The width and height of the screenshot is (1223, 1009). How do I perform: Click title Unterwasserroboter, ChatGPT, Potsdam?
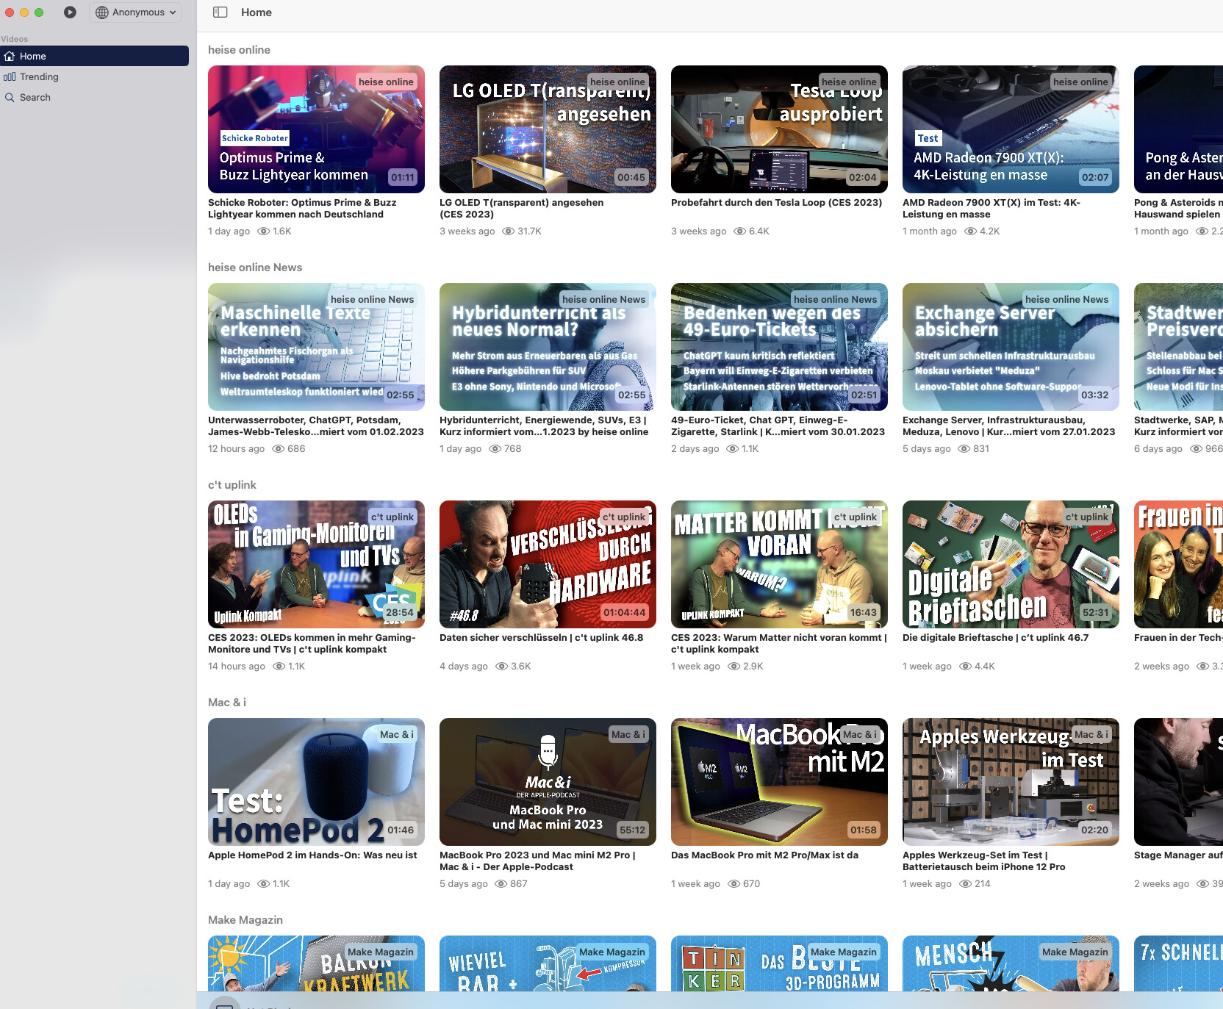coord(316,426)
